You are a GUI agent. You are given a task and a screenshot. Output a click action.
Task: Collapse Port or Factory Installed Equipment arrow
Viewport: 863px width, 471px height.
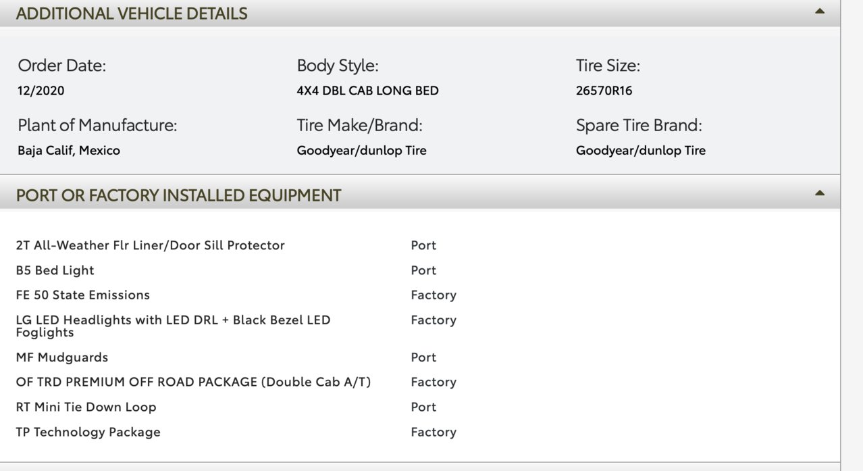(x=819, y=193)
